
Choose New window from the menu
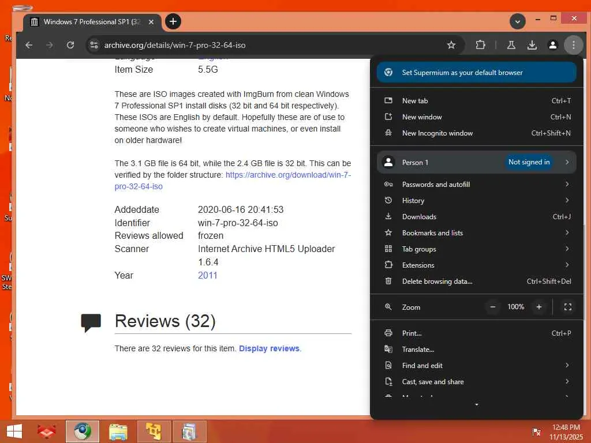coord(476,117)
